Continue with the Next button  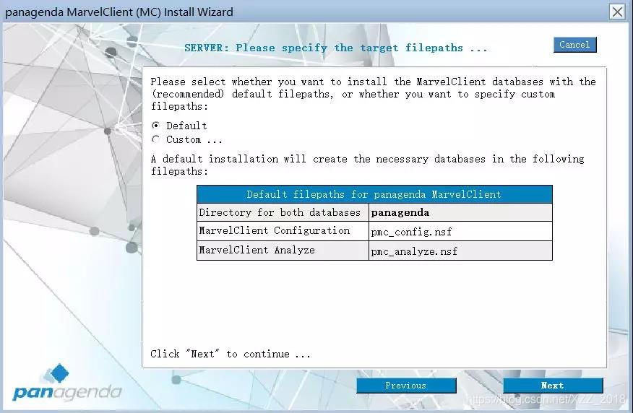click(553, 386)
